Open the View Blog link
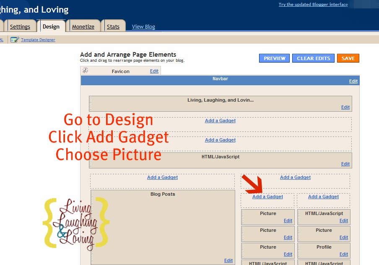 [x=143, y=26]
